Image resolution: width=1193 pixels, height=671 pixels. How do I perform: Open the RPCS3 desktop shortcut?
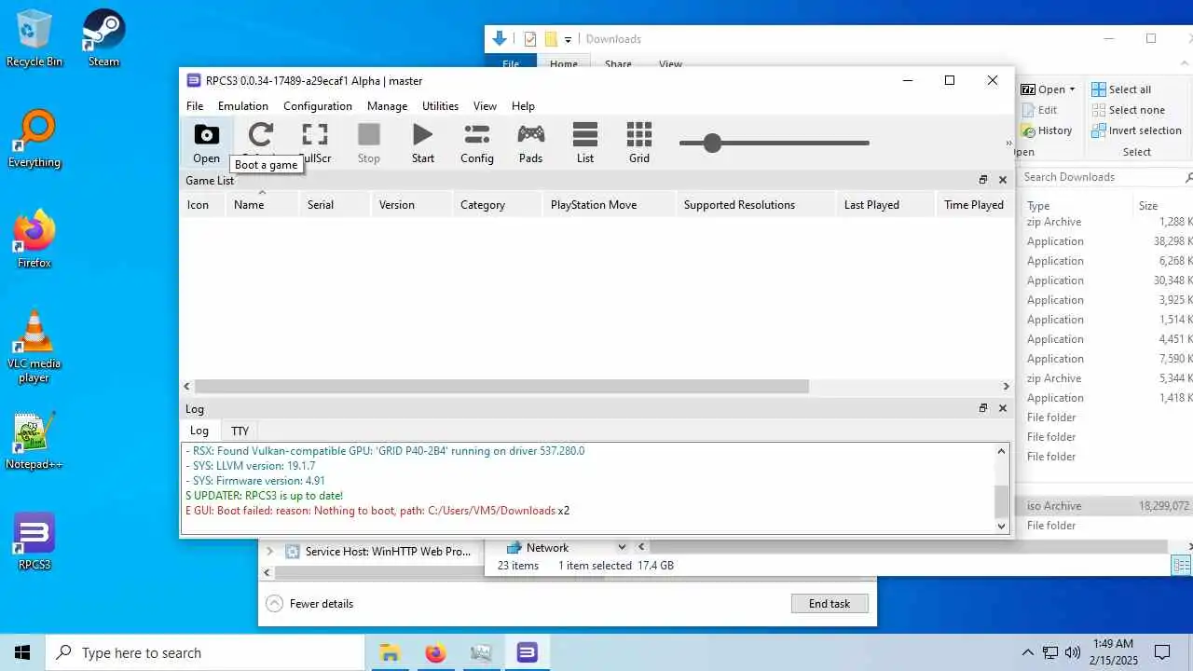[34, 541]
